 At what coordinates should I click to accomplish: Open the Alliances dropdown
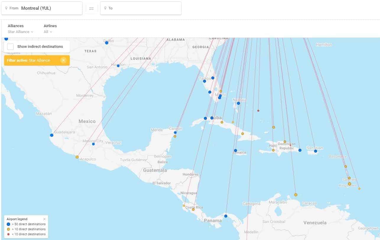20,32
